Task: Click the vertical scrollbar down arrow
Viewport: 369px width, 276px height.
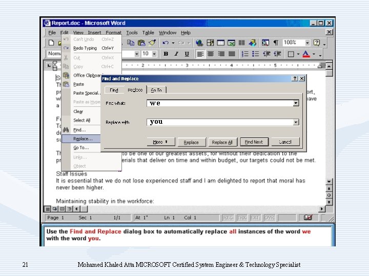Action: tap(329, 181)
